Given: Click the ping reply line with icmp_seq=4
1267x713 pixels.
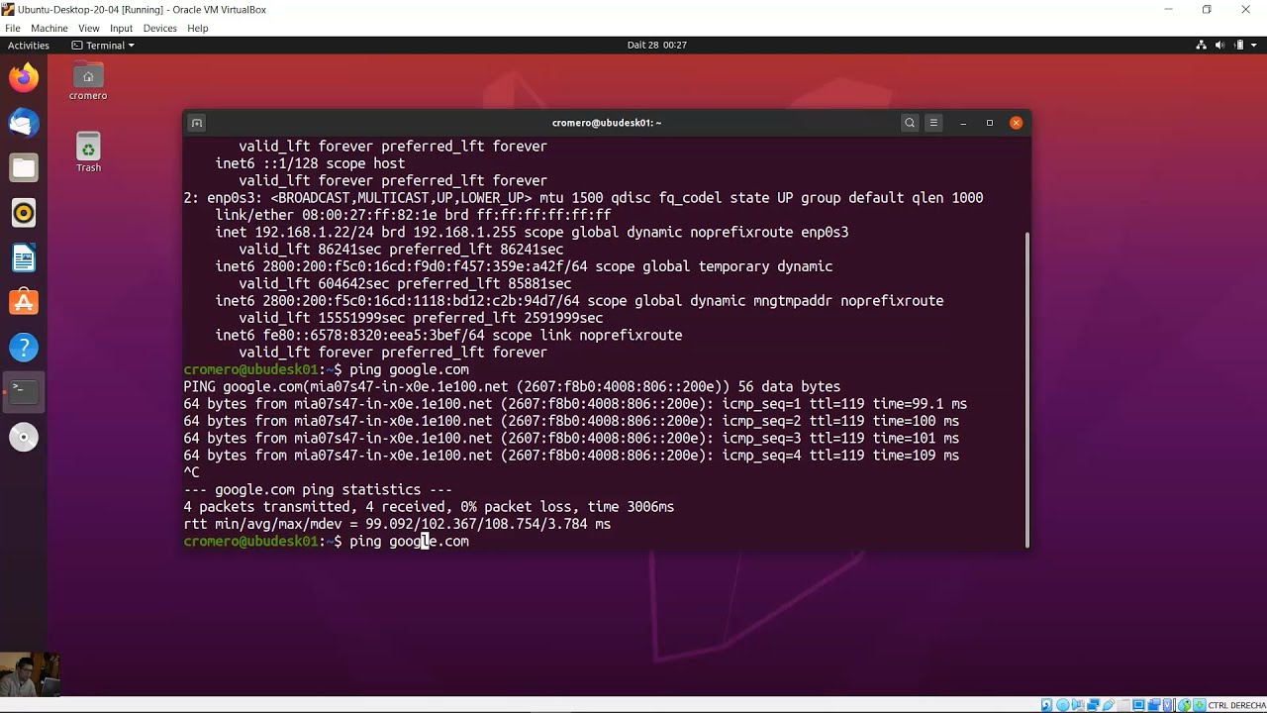Looking at the screenshot, I should 571,456.
